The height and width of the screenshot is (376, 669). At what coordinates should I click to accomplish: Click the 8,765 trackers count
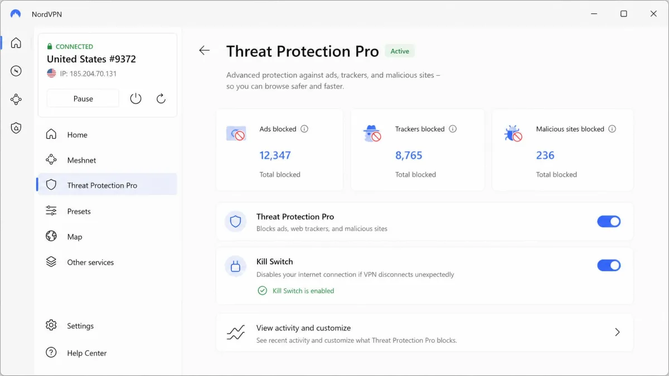point(409,155)
